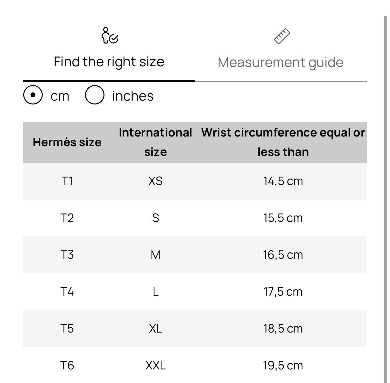Click the 19,5 cm wrist value
390x383 pixels.
283,366
